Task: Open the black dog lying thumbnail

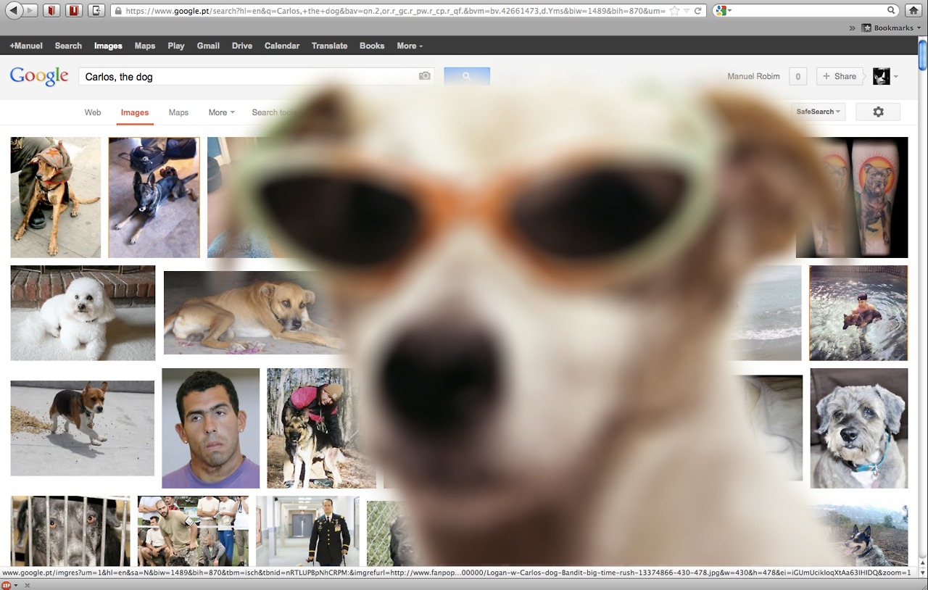Action: tap(154, 197)
